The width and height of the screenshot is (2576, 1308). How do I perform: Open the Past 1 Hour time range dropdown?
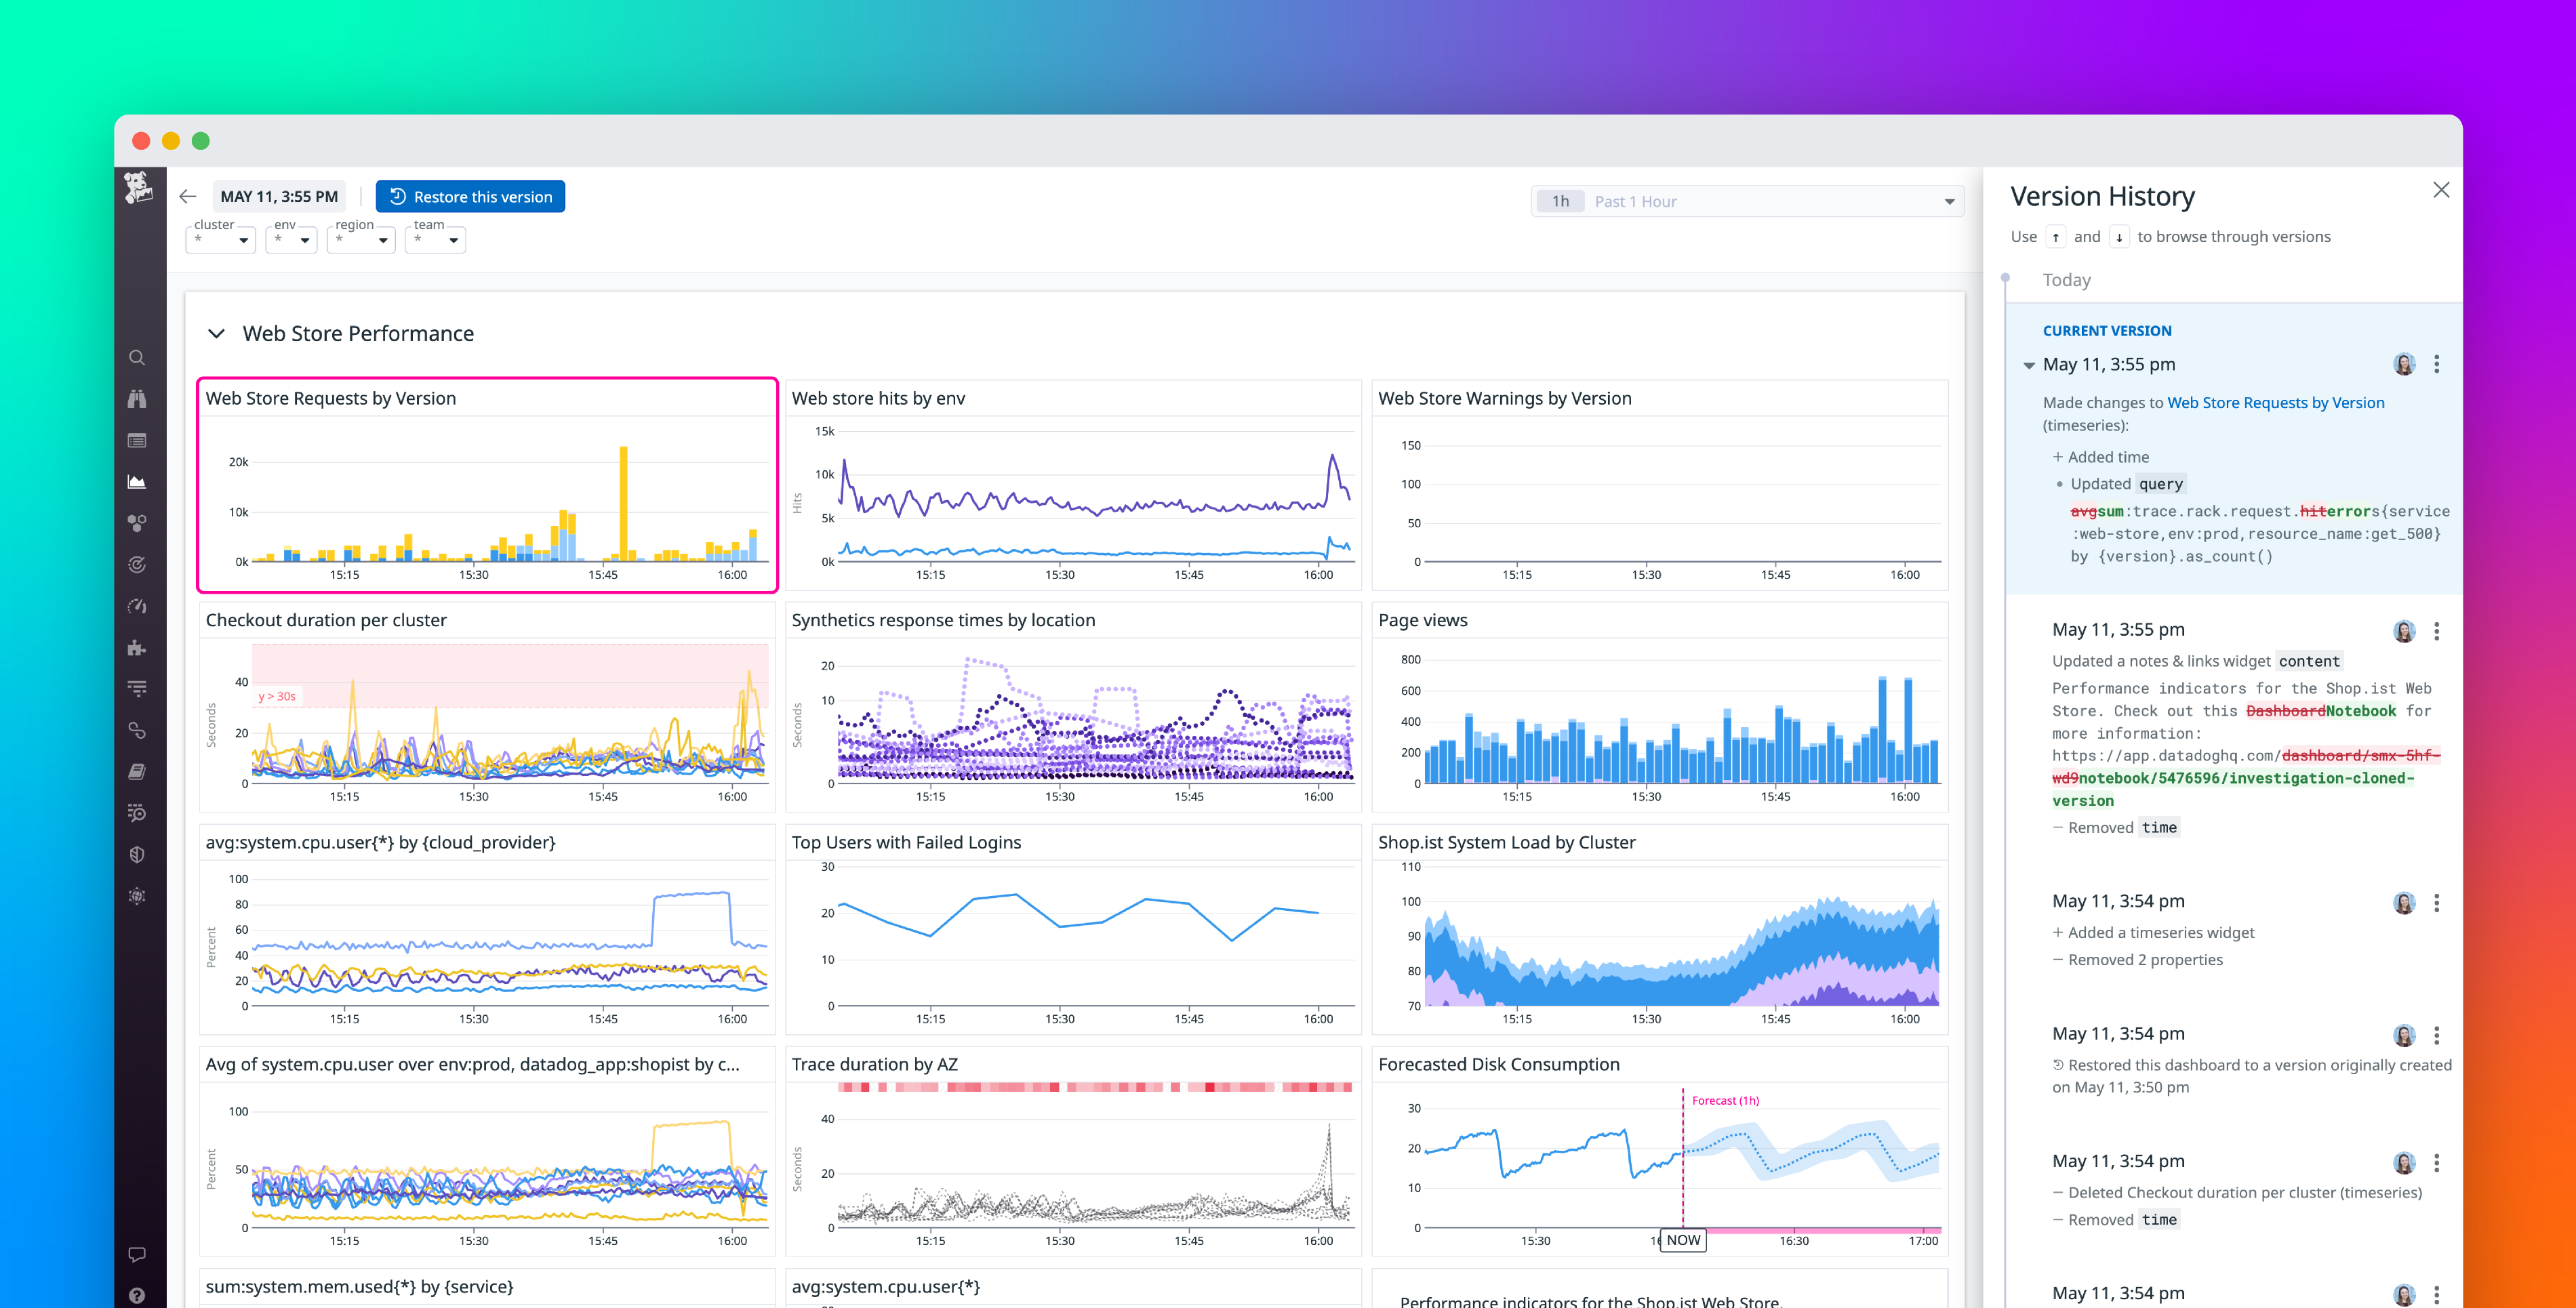coord(1748,200)
